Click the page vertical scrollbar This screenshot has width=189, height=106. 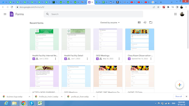[188, 29]
